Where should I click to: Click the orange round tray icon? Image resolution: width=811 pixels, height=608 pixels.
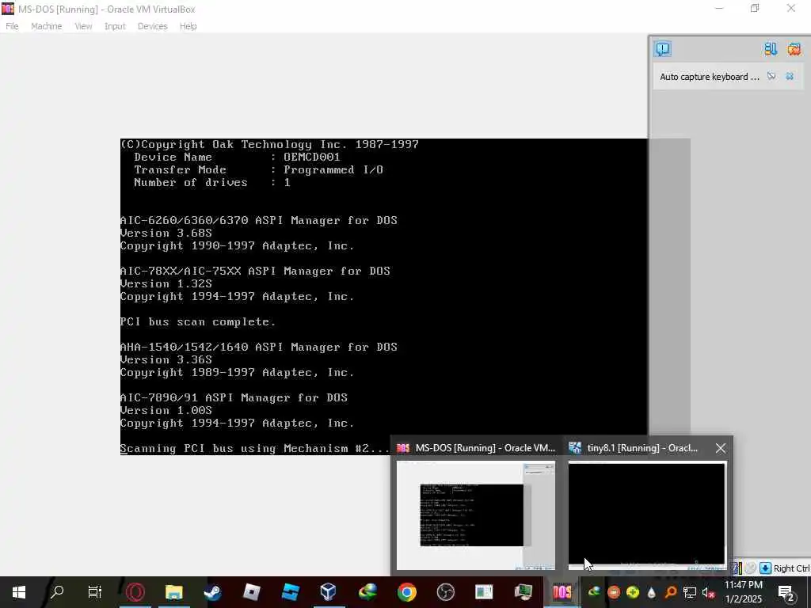click(x=614, y=592)
